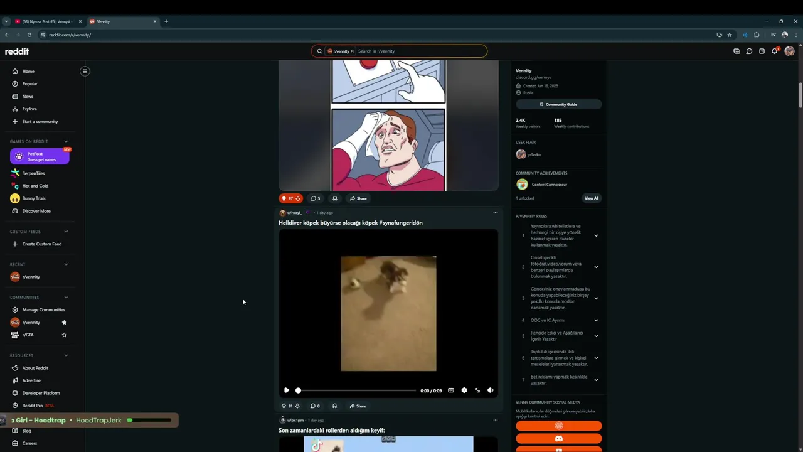Image resolution: width=803 pixels, height=452 pixels.
Task: Open overflow menu of the Helldiver köpek post
Action: (x=495, y=213)
